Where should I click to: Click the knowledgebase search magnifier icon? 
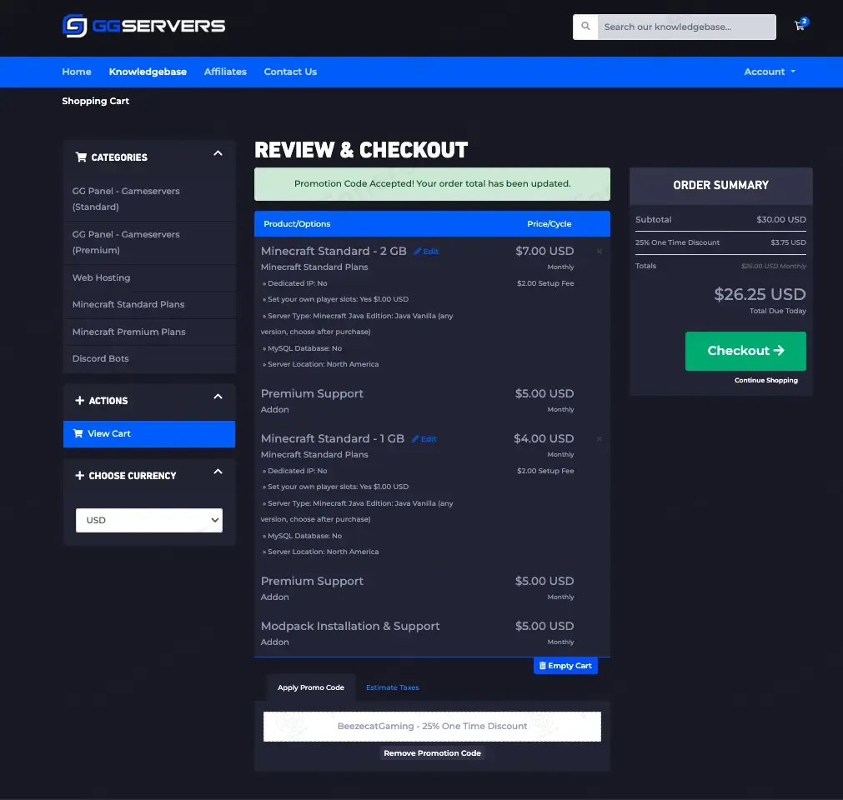pyautogui.click(x=585, y=27)
